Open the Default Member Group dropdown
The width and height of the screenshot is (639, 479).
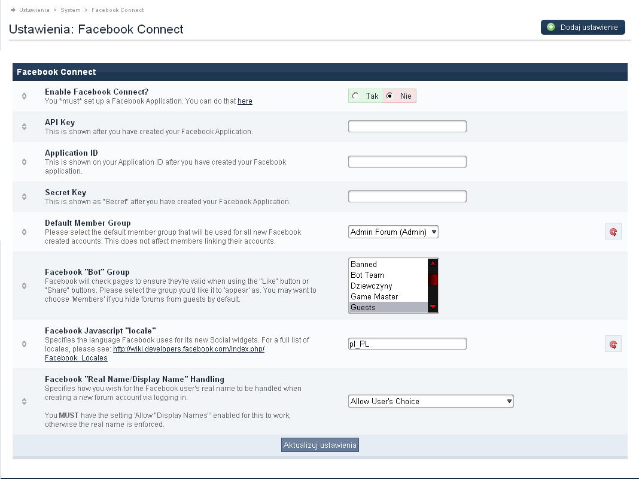click(x=393, y=232)
